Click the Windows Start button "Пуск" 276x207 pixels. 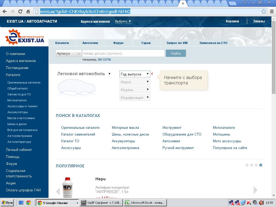[7, 203]
